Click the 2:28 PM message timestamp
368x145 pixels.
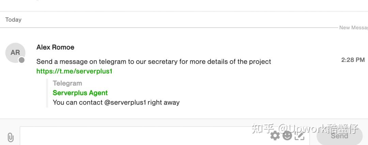[353, 60]
